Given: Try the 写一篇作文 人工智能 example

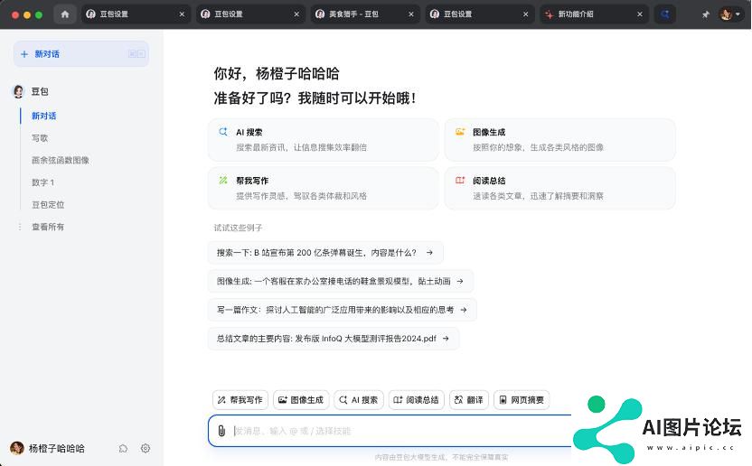Looking at the screenshot, I should point(343,310).
